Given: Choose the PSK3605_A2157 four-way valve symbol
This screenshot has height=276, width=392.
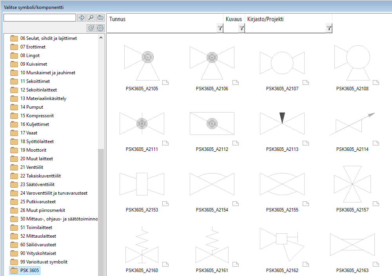Looking at the screenshot, I should [x=352, y=184].
